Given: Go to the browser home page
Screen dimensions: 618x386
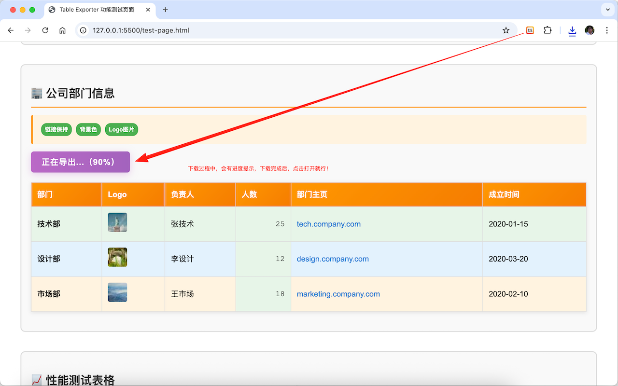Looking at the screenshot, I should (62, 30).
